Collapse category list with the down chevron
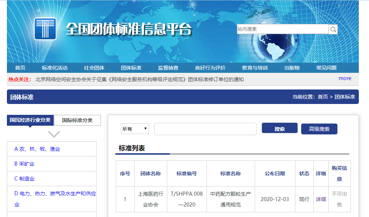Viewport: 369px width, 217px height. tap(54, 134)
